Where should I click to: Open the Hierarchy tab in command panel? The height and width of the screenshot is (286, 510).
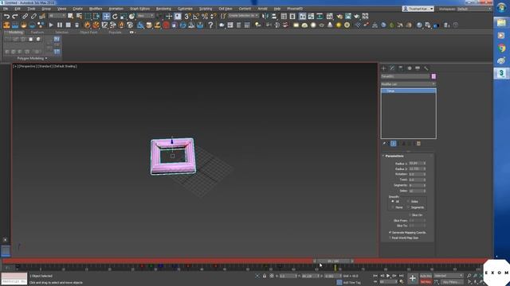(400, 68)
